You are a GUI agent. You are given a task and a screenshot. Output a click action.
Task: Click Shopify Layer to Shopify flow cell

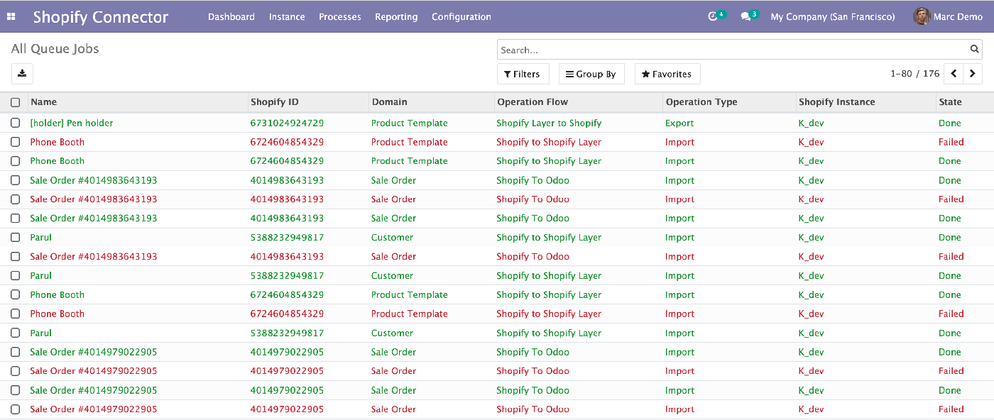(549, 123)
